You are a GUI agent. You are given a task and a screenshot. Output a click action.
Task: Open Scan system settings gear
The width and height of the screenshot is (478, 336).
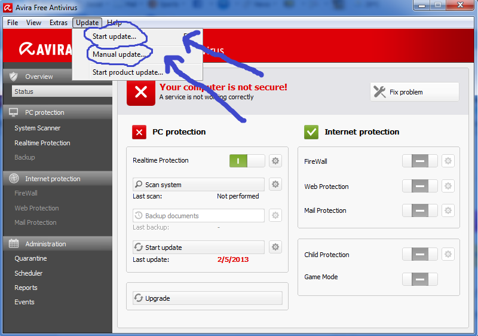[x=275, y=184]
